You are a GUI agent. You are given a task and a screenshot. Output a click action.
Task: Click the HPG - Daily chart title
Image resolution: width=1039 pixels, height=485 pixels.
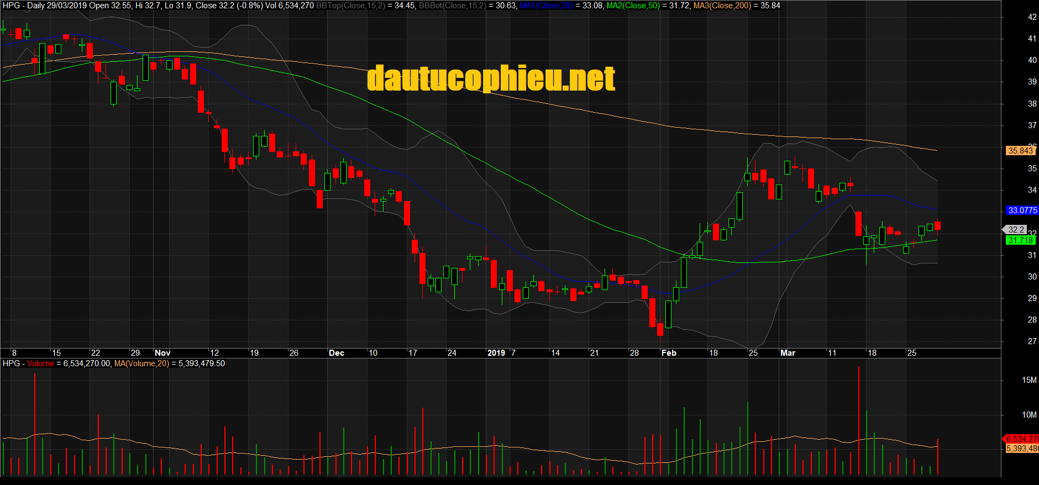click(x=23, y=6)
